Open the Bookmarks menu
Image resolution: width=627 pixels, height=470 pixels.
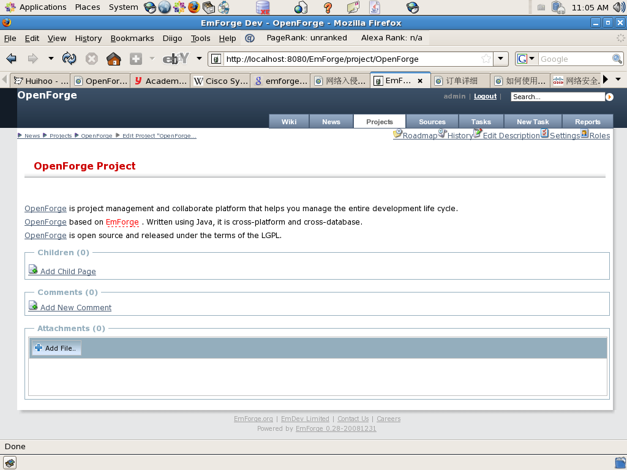(x=132, y=38)
